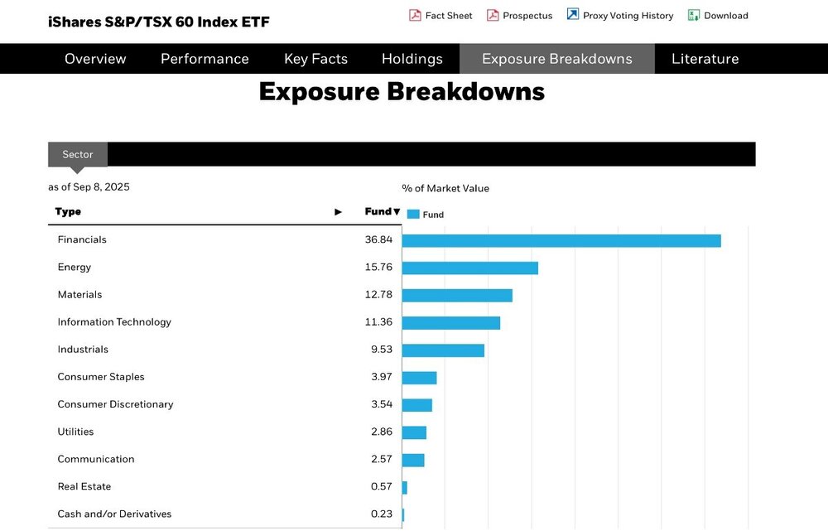Click the Materials row label
828x531 pixels.
coord(79,295)
